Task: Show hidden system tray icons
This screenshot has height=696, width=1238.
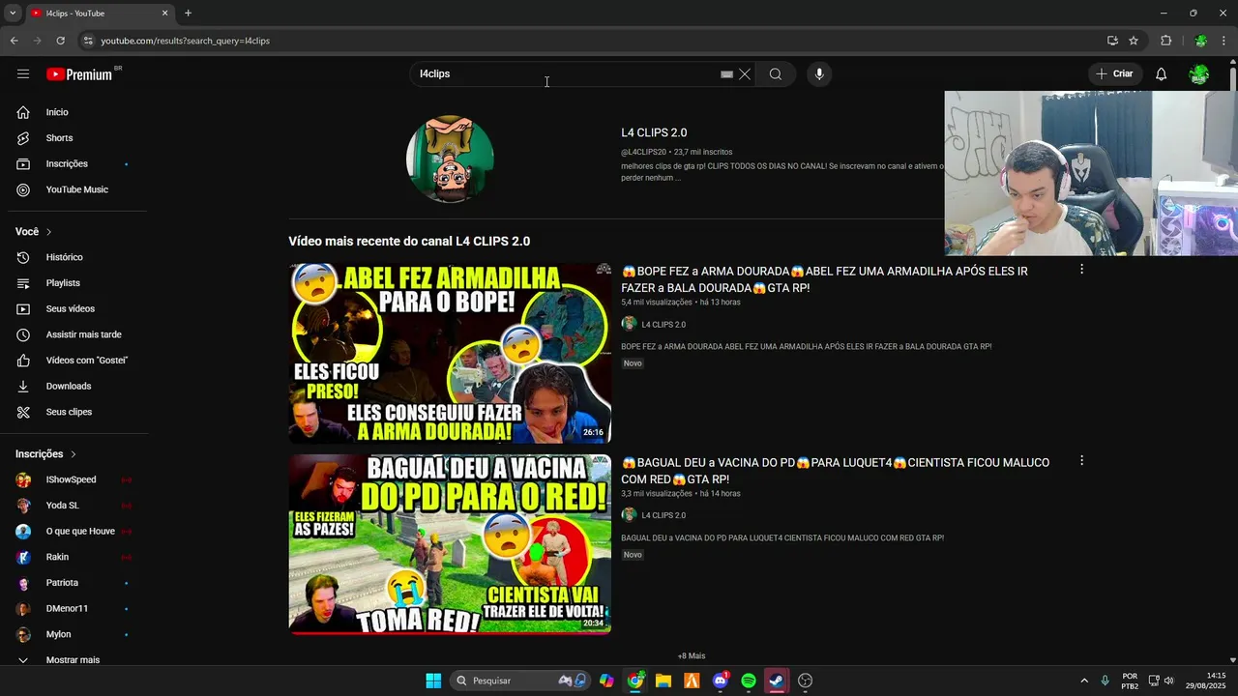Action: tap(1084, 681)
